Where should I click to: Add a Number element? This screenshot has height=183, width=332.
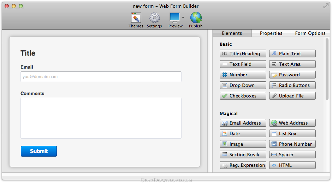(243, 75)
